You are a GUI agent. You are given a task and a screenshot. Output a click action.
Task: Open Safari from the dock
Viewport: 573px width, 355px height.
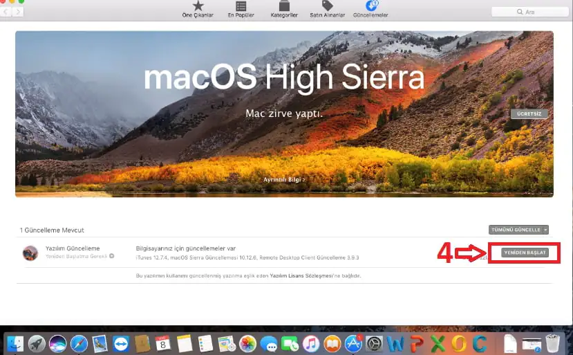click(79, 344)
